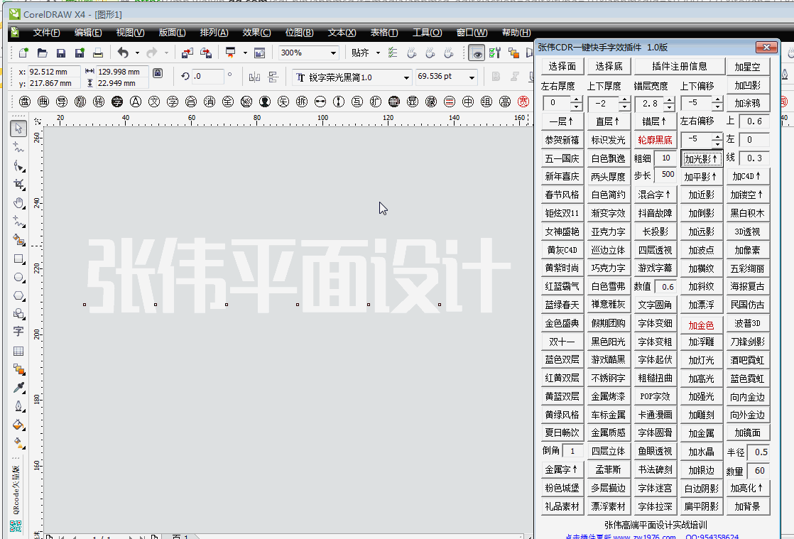Click the 插件注册信息 button

coord(679,66)
